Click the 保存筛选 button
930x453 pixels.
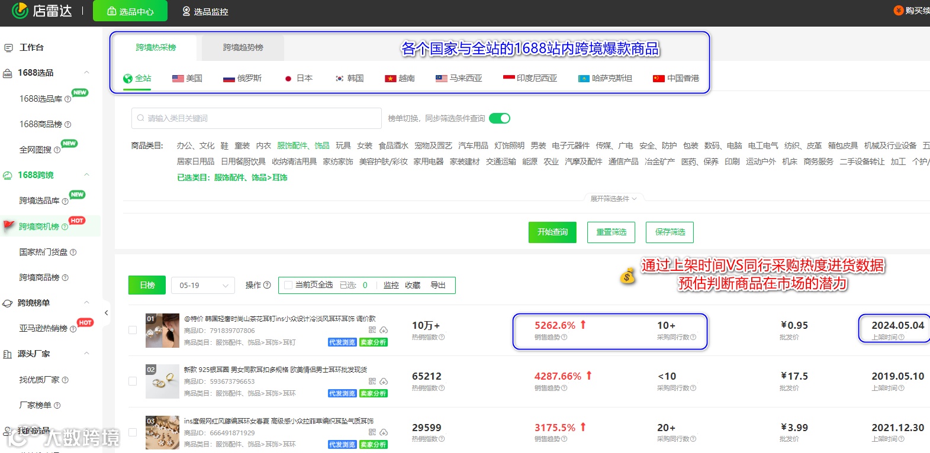pos(670,232)
